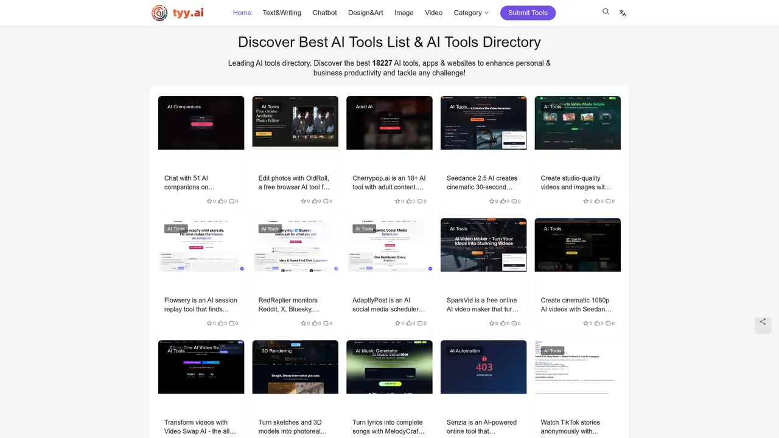This screenshot has height=438, width=779.
Task: Expand the Category dropdown menu
Action: click(471, 13)
